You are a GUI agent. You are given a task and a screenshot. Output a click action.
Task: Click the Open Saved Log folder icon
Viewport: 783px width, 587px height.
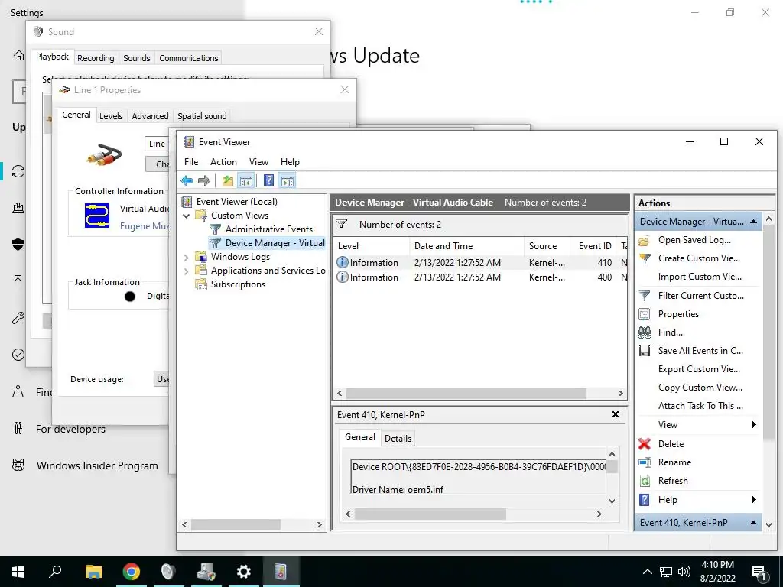[x=644, y=241]
